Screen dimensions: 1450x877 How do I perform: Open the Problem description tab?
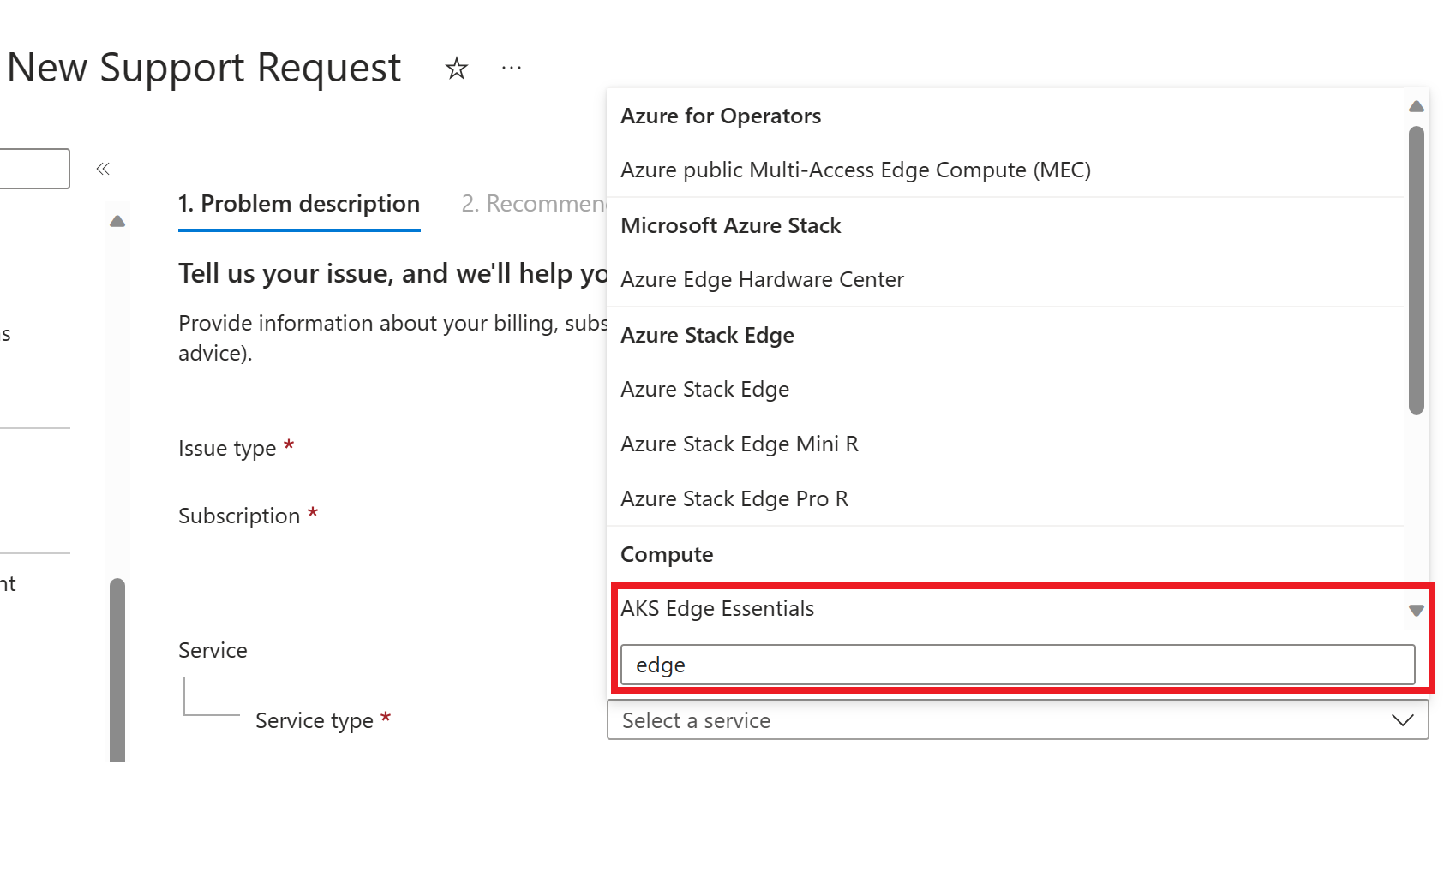[x=299, y=204]
